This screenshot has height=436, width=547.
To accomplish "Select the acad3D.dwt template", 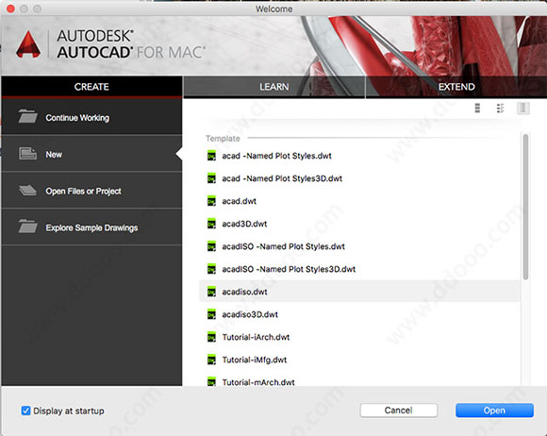I will 359,224.
